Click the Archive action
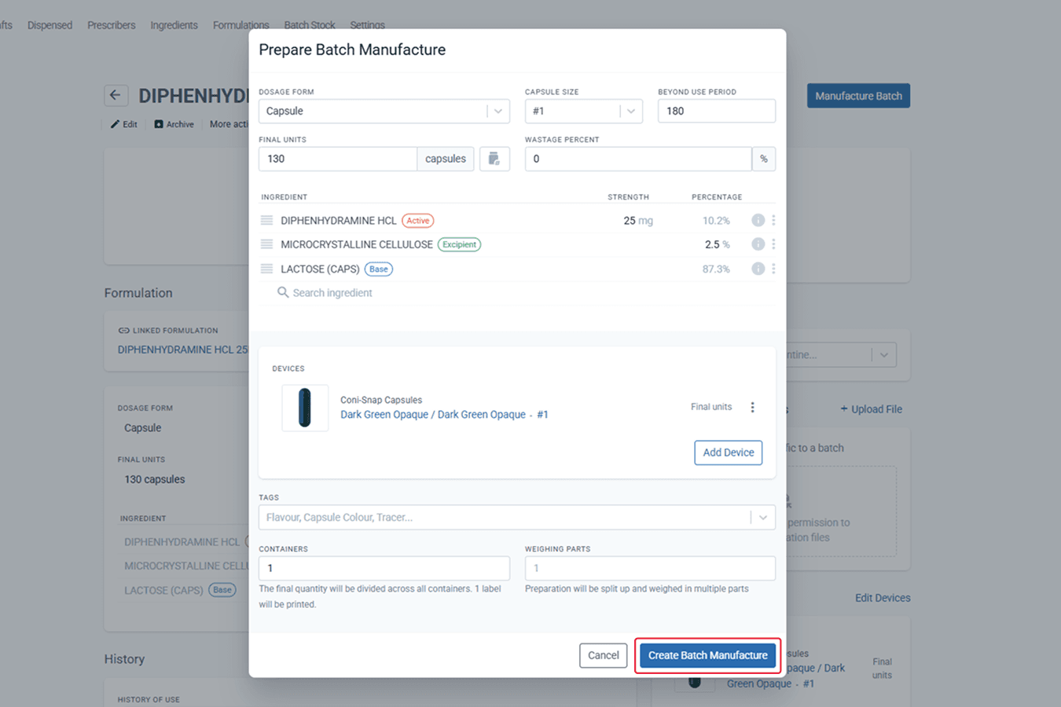The image size is (1061, 707). 174,124
